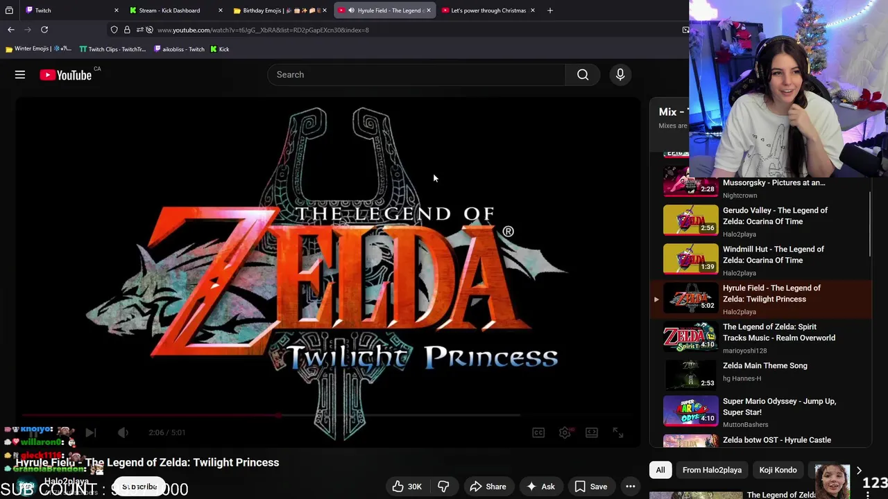888x499 pixels.
Task: Click the Super Mario Odyssey thumbnail
Action: click(691, 411)
